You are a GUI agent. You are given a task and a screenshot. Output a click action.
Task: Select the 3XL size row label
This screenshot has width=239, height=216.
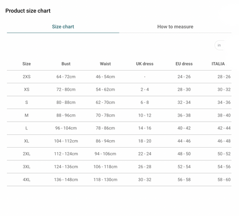pyautogui.click(x=26, y=167)
